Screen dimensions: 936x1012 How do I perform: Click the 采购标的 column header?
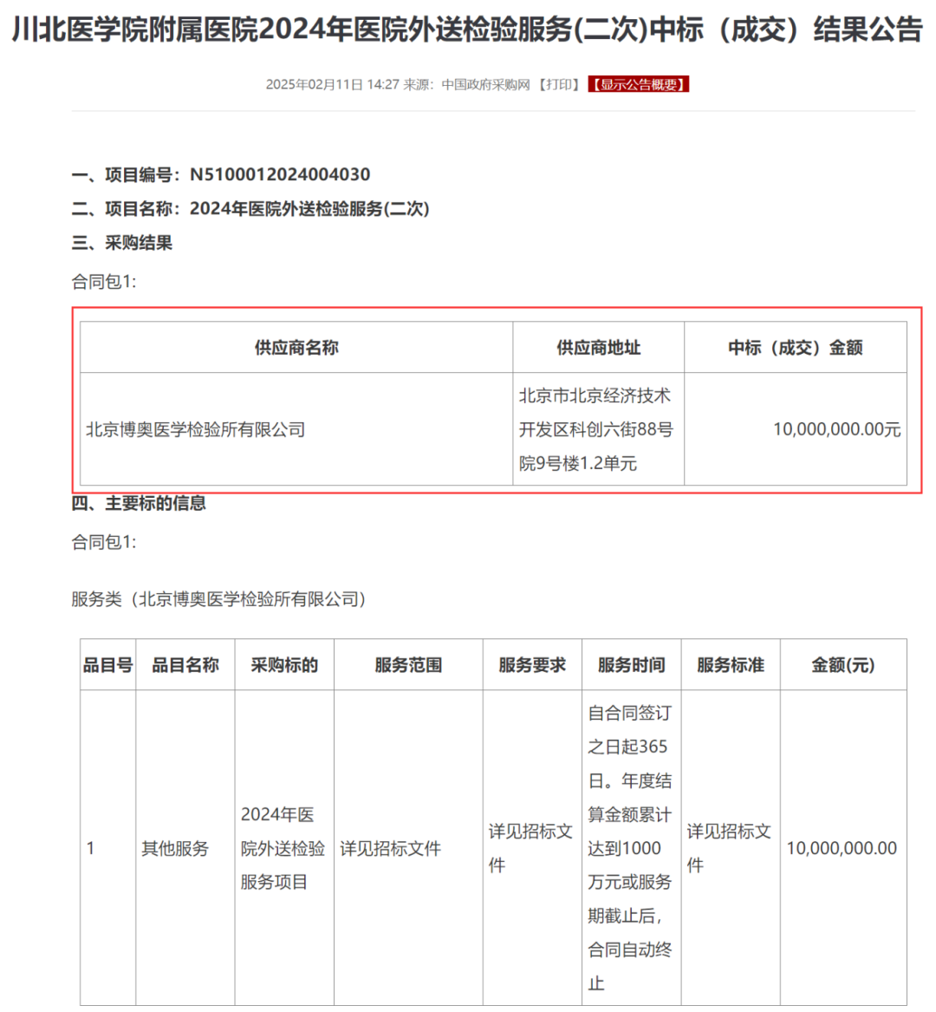(x=284, y=665)
